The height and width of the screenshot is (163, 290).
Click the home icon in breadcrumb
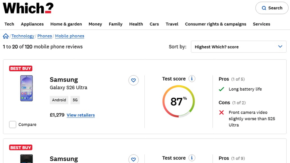(6, 36)
